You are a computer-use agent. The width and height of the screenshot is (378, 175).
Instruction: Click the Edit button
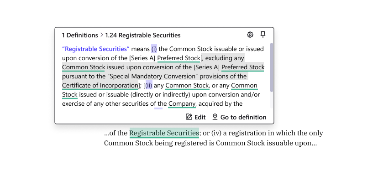[x=195, y=117]
